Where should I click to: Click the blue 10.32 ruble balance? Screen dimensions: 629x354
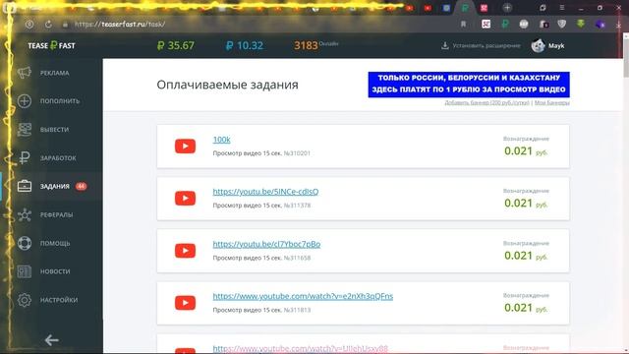click(x=244, y=45)
